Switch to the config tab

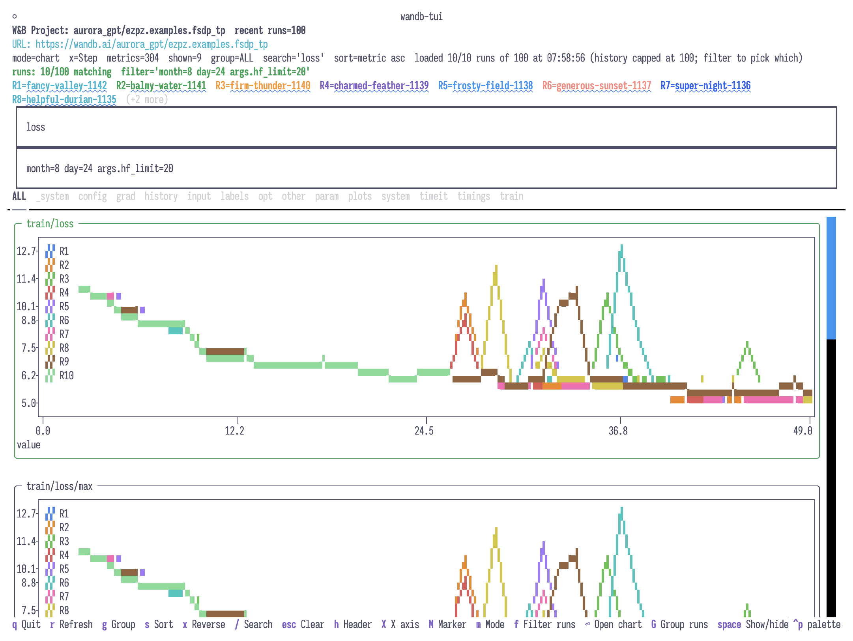[92, 196]
